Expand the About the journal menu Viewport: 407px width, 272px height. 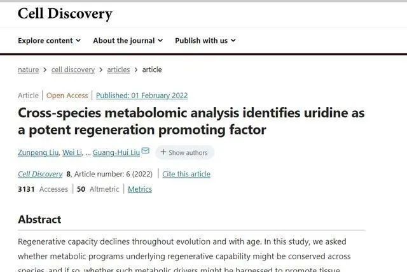(128, 41)
